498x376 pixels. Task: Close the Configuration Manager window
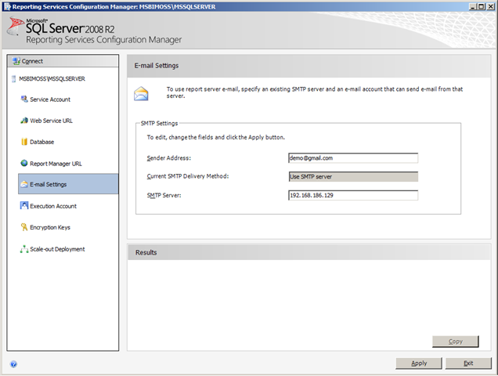490,6
